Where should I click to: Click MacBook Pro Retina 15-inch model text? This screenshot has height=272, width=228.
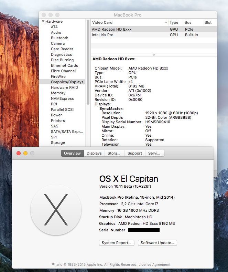coord(137,197)
